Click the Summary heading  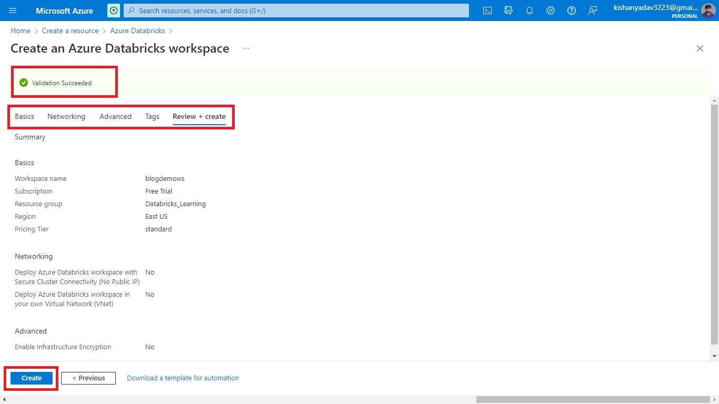click(30, 137)
